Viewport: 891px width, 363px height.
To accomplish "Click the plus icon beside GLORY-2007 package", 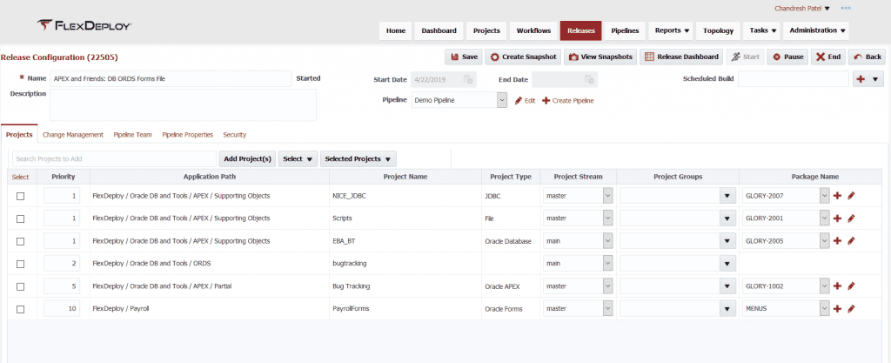I will click(x=837, y=196).
